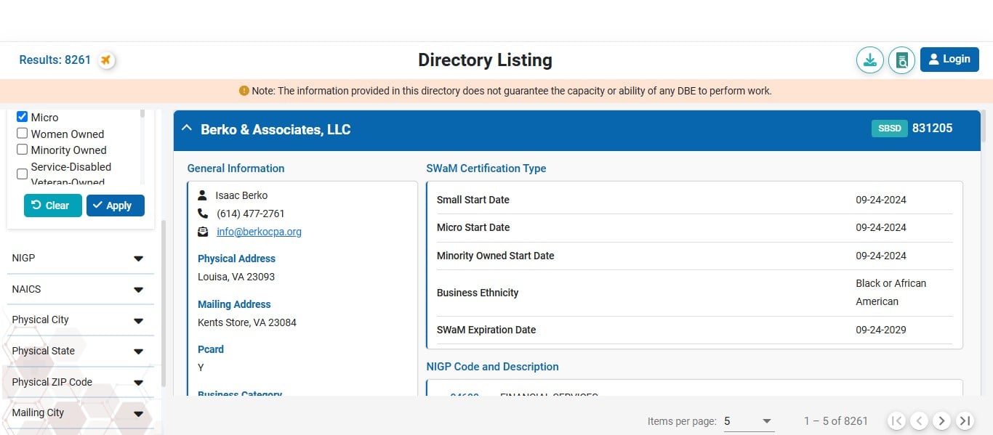Open the info@berkocpa.org email link

pos(259,232)
